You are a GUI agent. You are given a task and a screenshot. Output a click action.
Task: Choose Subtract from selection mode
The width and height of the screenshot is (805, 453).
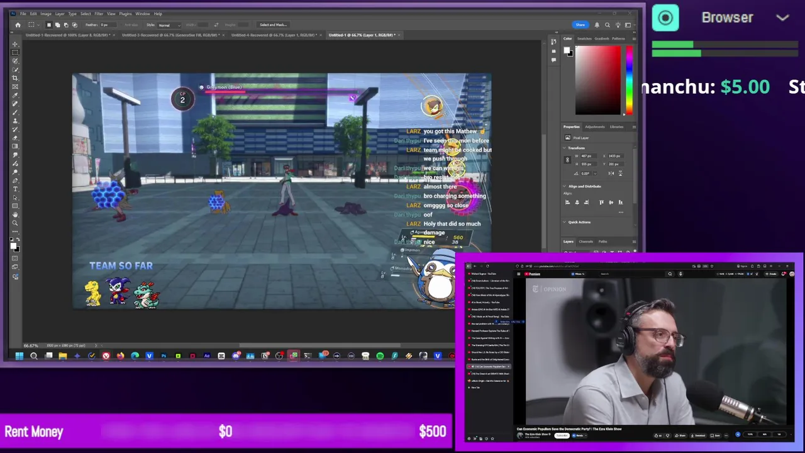(66, 25)
